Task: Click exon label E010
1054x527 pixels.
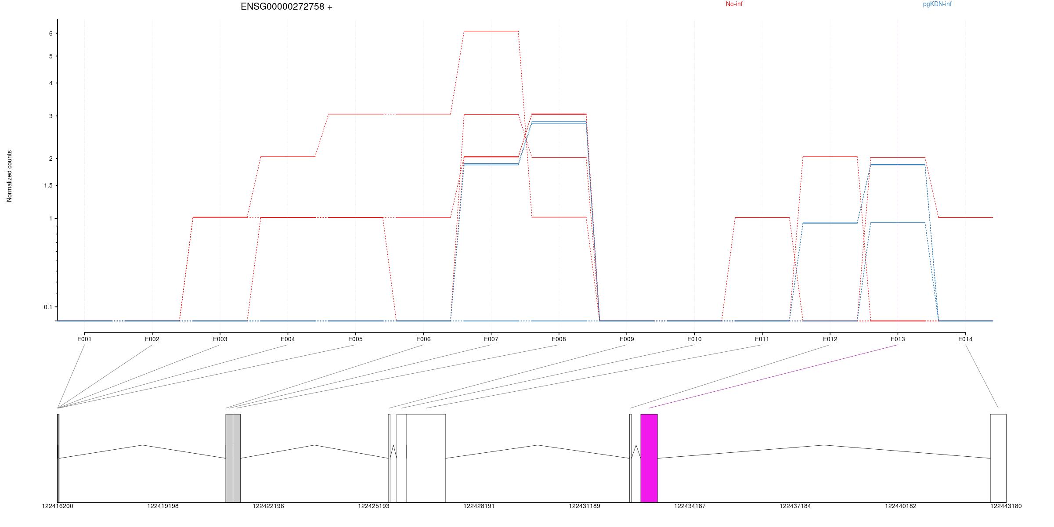Action: (x=694, y=339)
